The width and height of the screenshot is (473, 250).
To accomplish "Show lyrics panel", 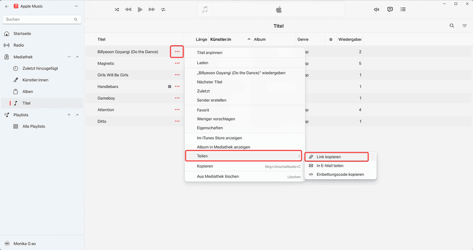I will pos(390,9).
